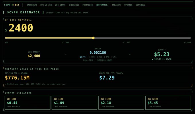Click TREASURY VALUE AT THIS ZEC PRICE heading

(x=32, y=69)
